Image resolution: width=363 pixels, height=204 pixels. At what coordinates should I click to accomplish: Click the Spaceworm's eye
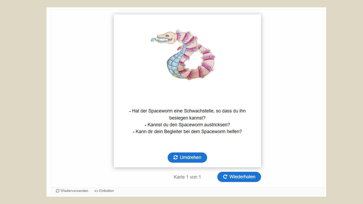tap(167, 36)
